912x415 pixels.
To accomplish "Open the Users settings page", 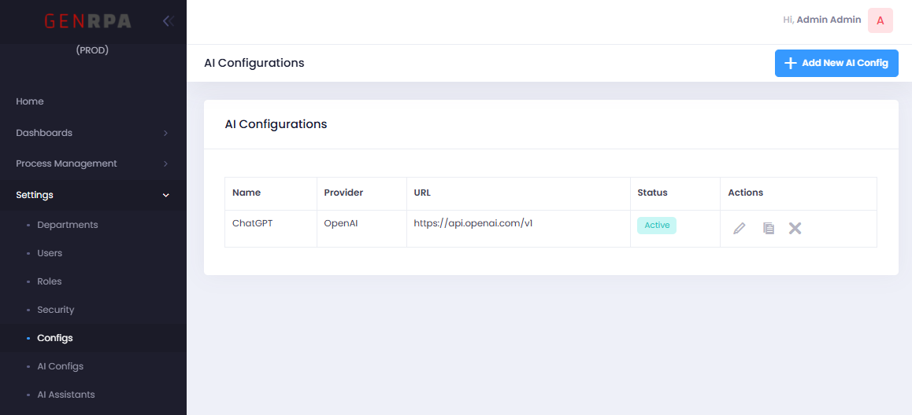I will tap(50, 253).
